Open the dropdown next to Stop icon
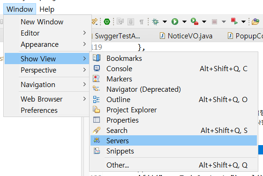263x176 pixels. click(224, 22)
